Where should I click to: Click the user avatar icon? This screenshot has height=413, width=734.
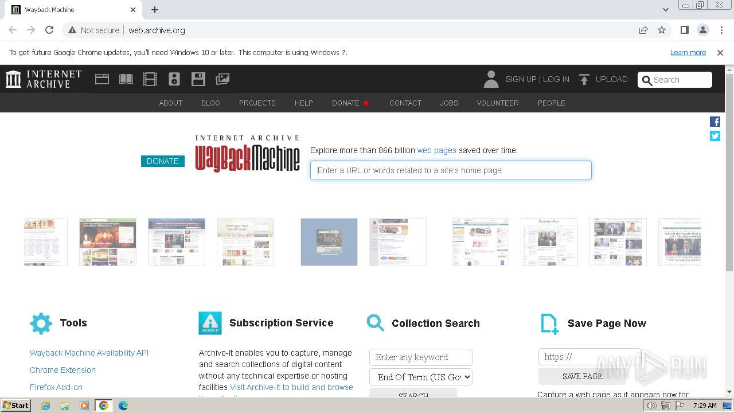coord(491,79)
